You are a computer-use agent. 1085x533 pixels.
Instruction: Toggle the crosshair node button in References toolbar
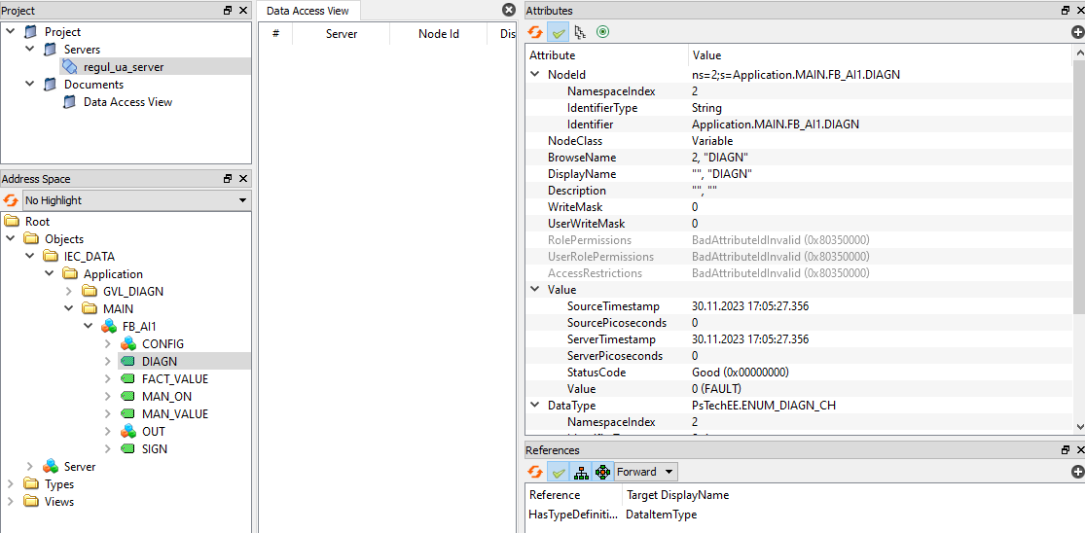(x=602, y=472)
